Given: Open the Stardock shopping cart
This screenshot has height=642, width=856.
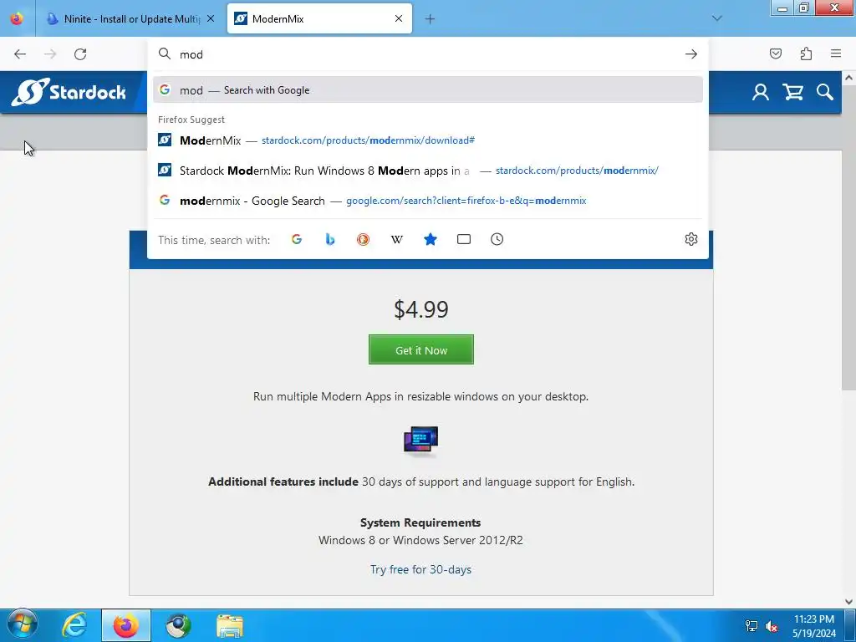Looking at the screenshot, I should [x=792, y=92].
